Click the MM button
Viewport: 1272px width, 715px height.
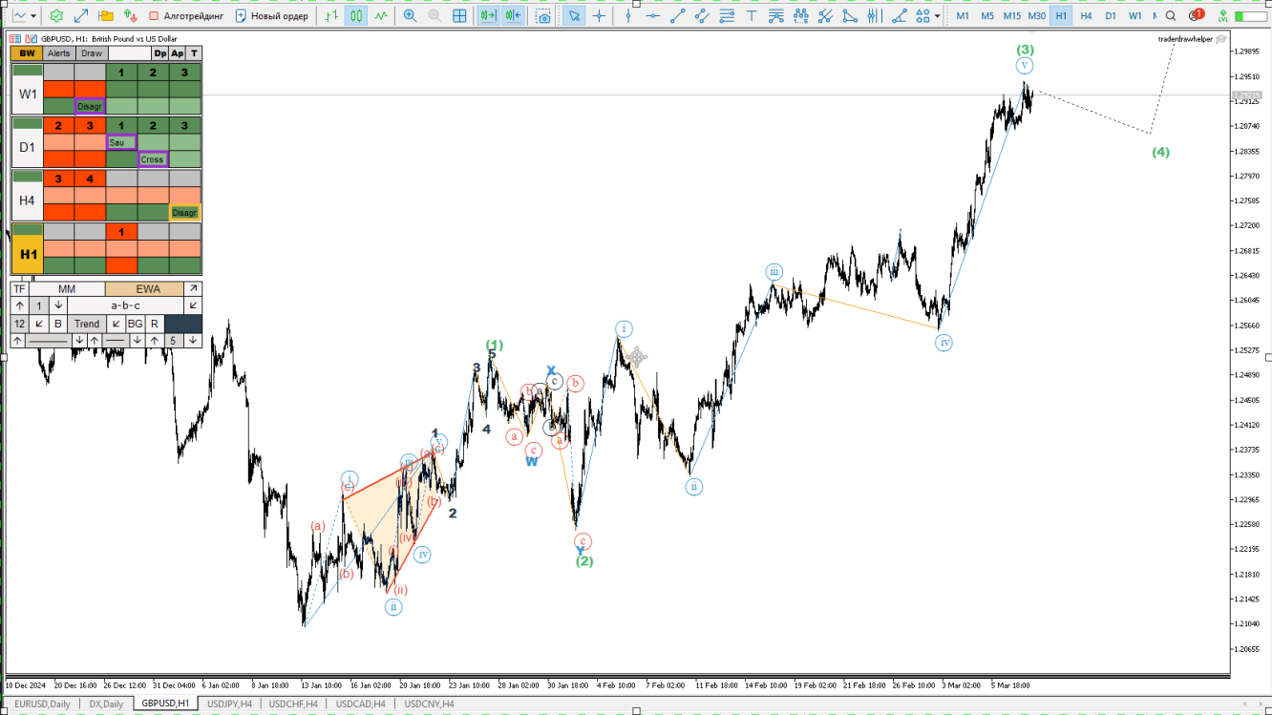[x=67, y=288]
